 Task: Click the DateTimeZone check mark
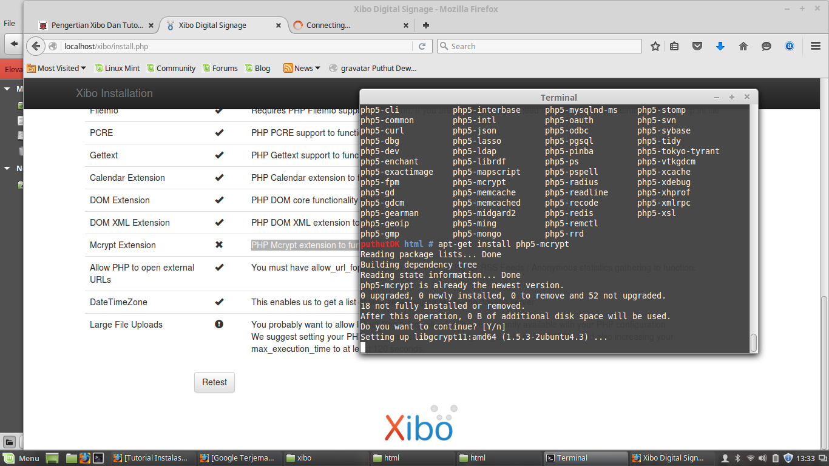point(219,302)
